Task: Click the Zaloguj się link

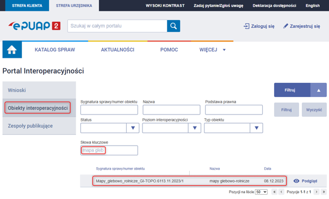Action: (259, 26)
